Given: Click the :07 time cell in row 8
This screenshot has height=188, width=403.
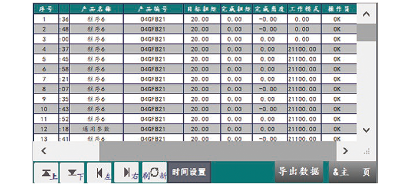Looking at the screenshot, I should point(64,89).
